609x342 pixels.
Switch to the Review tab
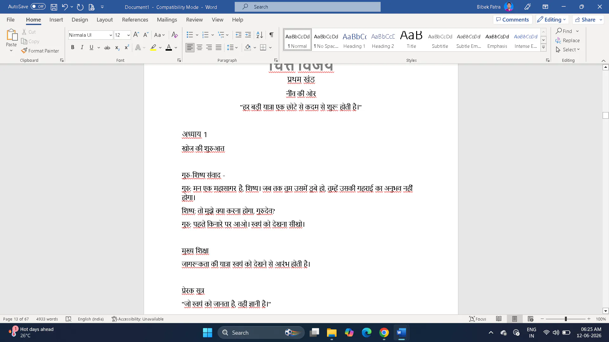click(194, 20)
